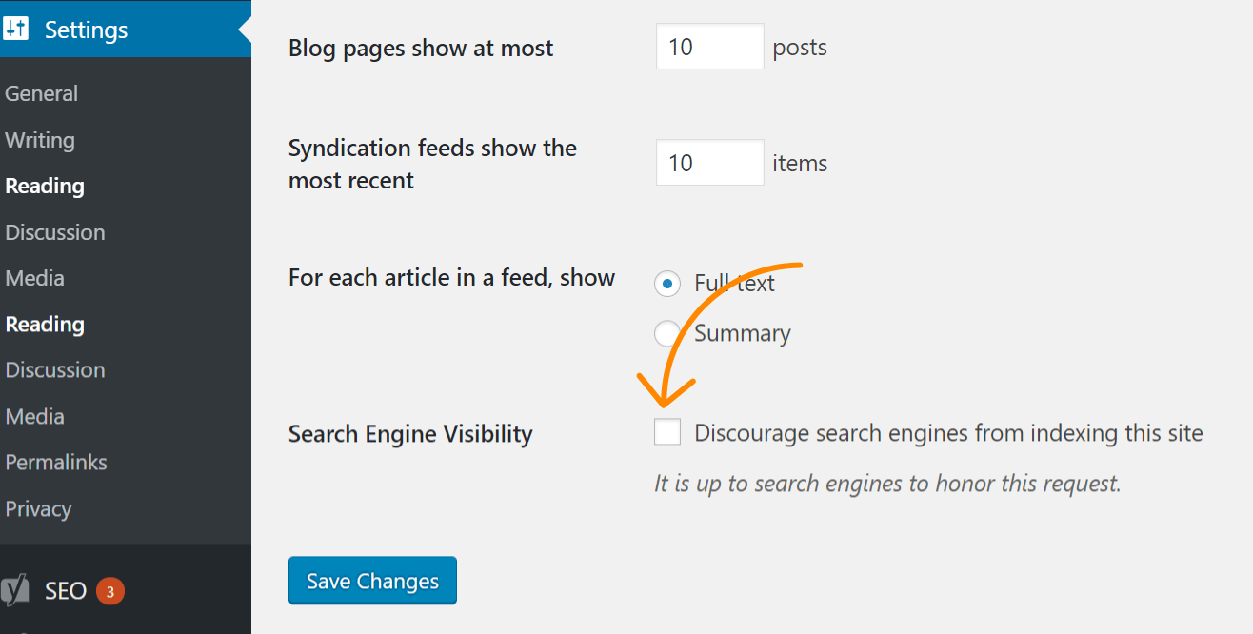Click the Blog pages posts number field

click(x=708, y=46)
